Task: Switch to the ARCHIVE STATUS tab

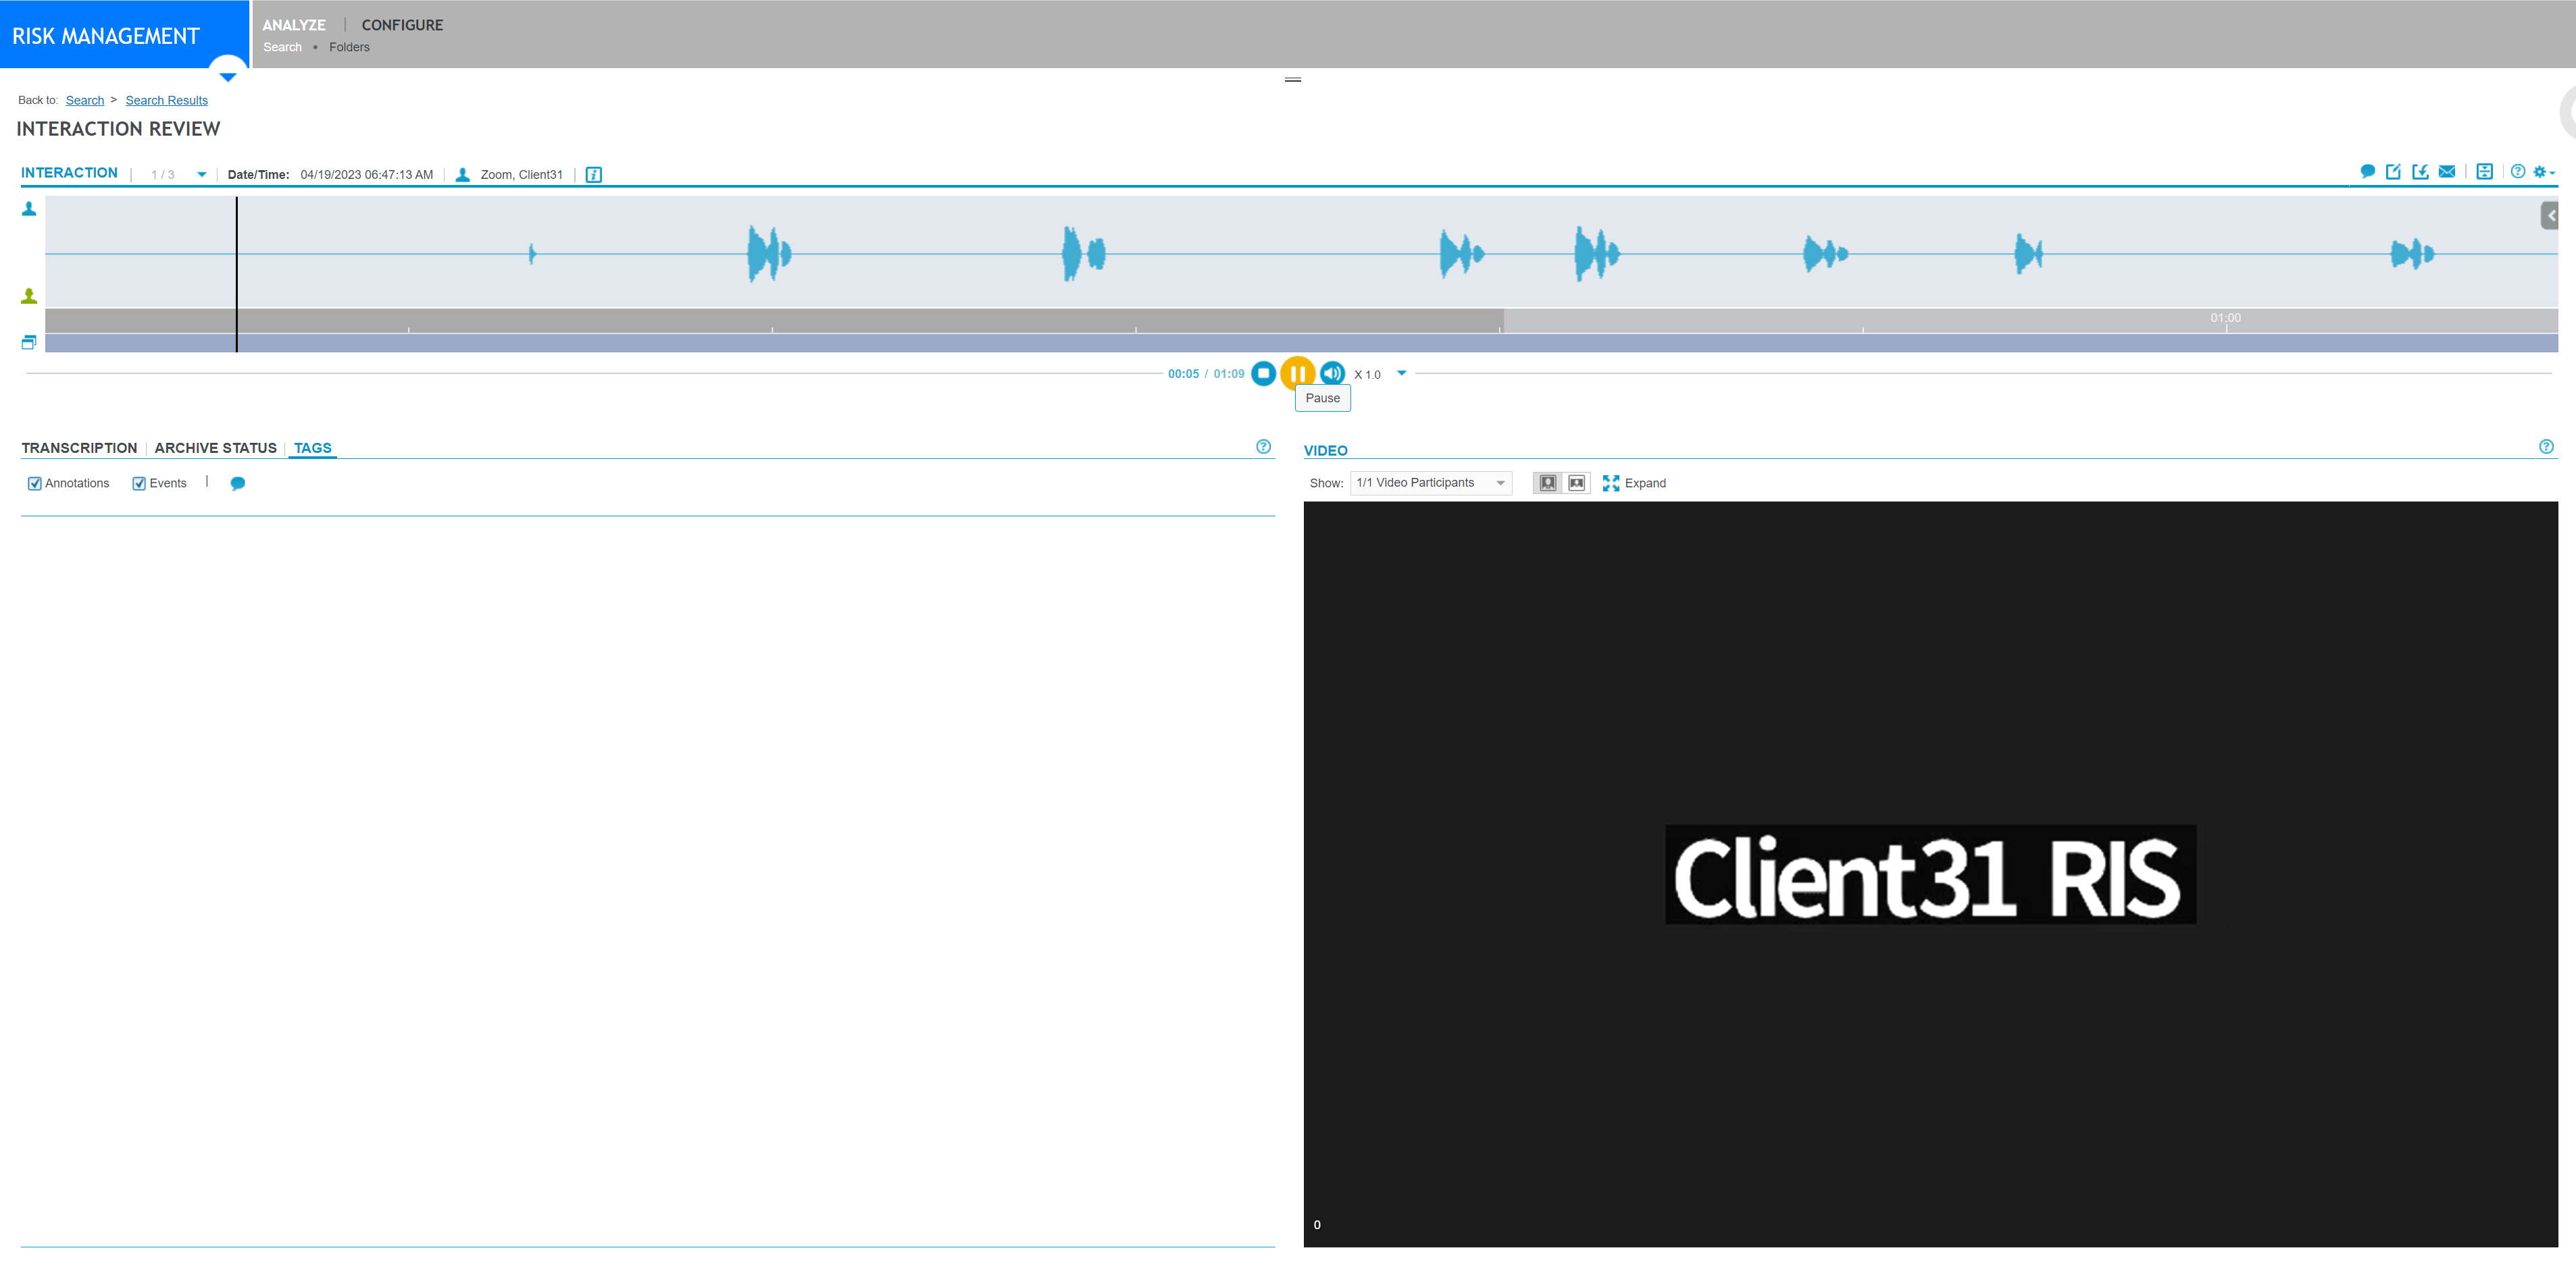Action: pos(215,448)
